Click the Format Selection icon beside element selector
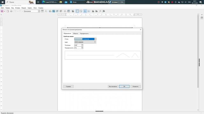The height and width of the screenshot is (114, 204). 42,11
